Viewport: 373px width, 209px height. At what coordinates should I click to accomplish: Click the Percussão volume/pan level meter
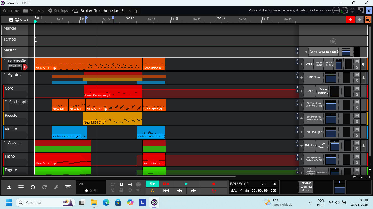click(x=339, y=64)
